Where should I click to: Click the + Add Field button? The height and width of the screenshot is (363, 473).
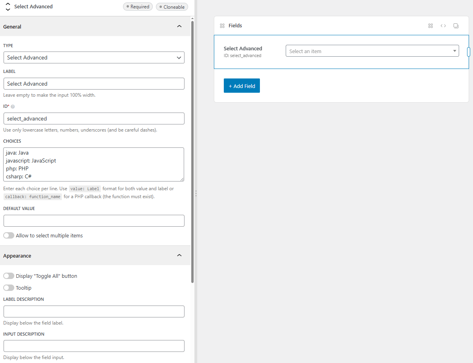(x=242, y=86)
